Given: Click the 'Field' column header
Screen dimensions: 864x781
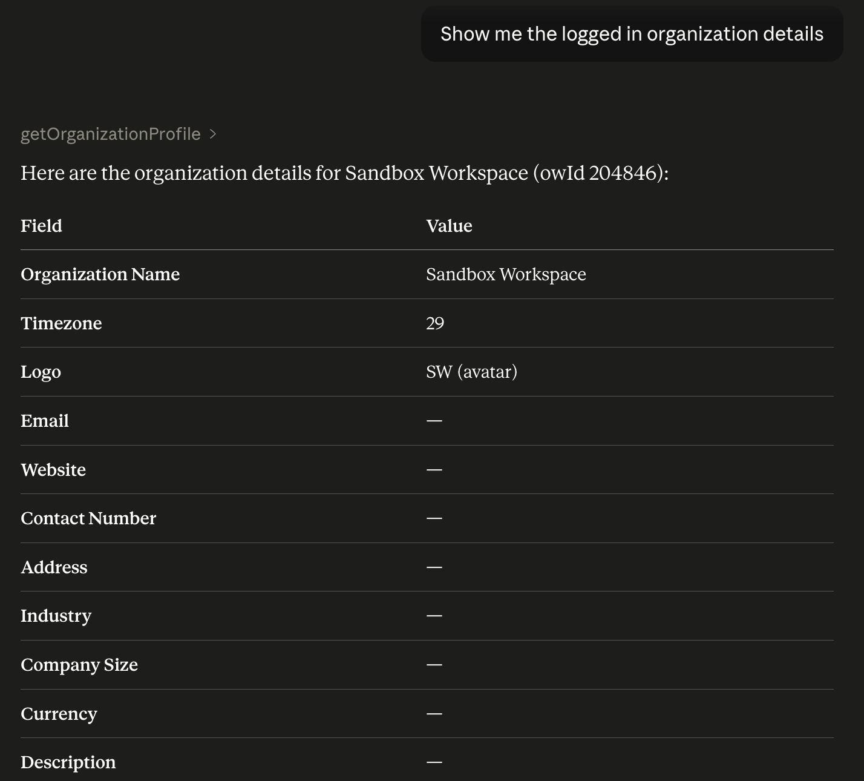Looking at the screenshot, I should (x=41, y=226).
